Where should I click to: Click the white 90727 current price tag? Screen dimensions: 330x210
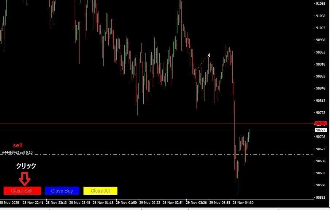tap(321, 130)
